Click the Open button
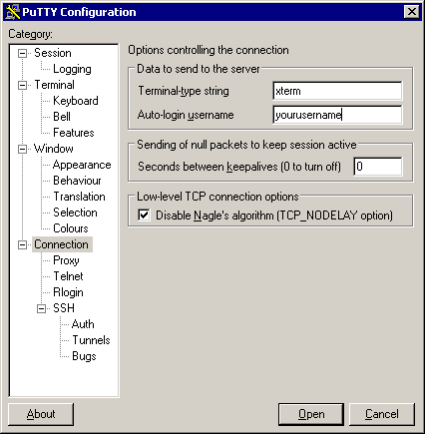This screenshot has width=425, height=434. coord(311,414)
